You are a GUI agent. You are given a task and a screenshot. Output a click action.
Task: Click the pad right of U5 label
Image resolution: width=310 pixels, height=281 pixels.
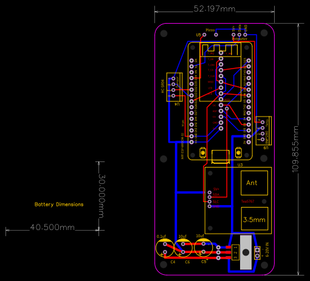pos(204,35)
